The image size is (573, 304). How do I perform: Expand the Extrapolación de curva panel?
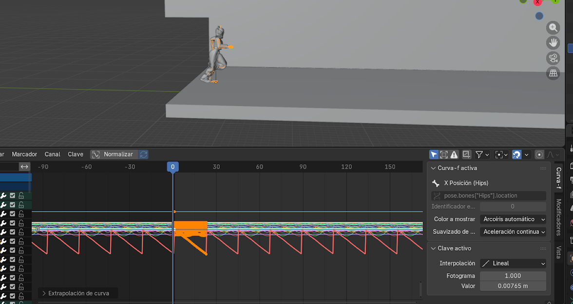[78, 293]
